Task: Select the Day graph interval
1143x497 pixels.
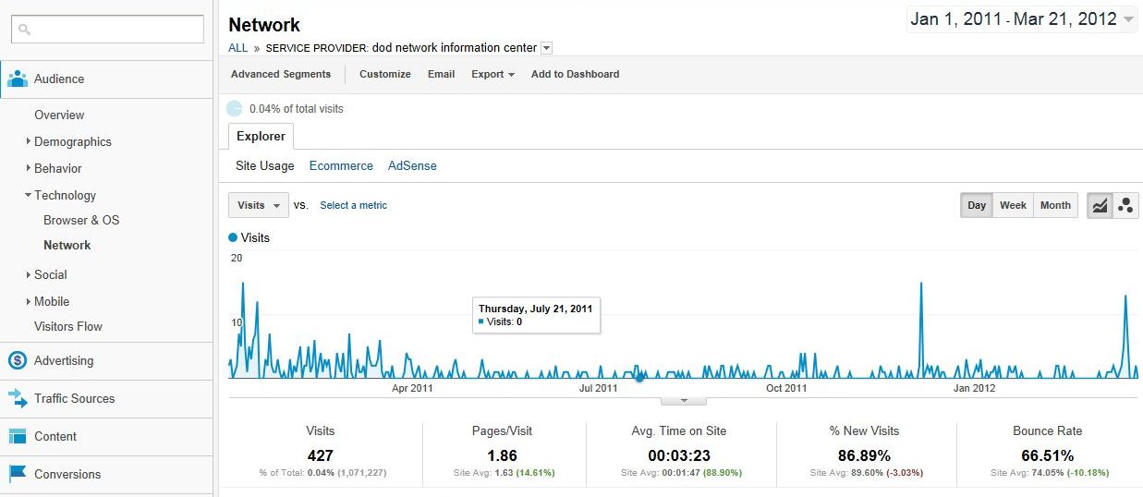Action: pyautogui.click(x=977, y=205)
